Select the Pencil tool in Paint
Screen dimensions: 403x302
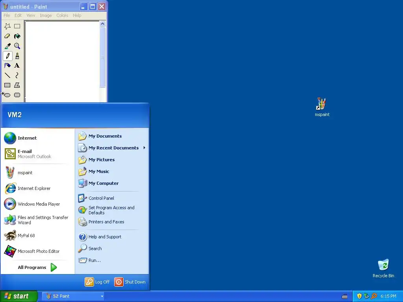pos(7,56)
